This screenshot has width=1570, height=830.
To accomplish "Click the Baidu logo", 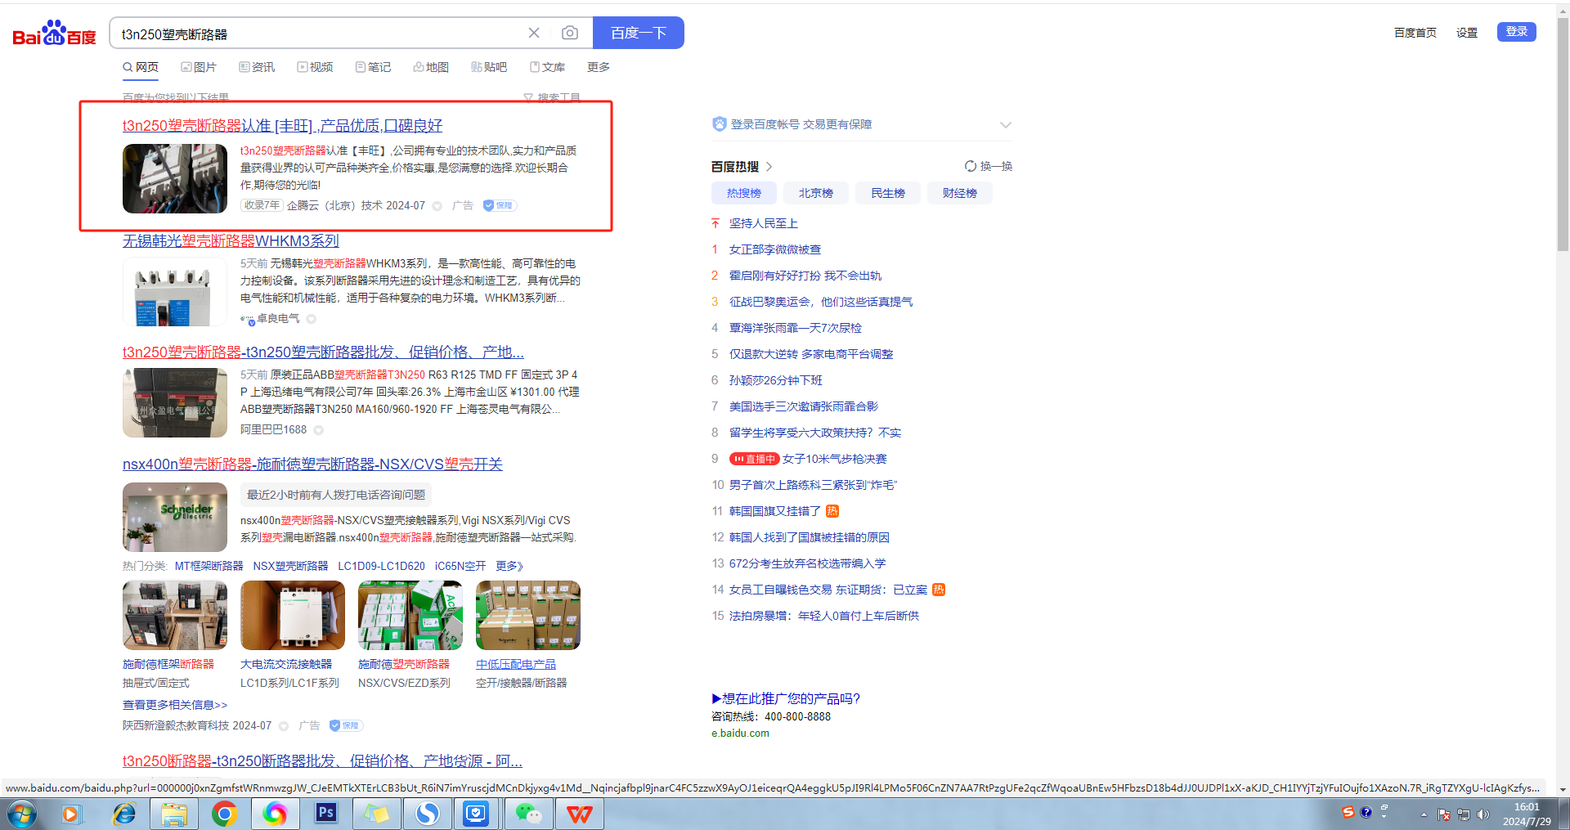I will click(x=54, y=34).
